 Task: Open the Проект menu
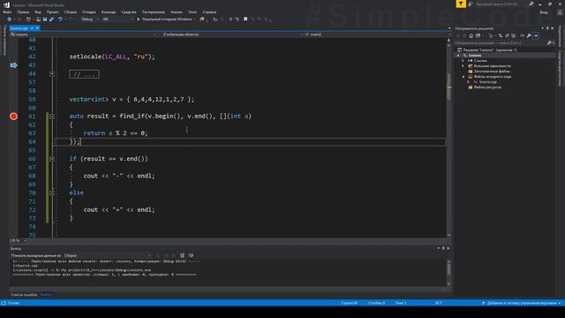(53, 11)
